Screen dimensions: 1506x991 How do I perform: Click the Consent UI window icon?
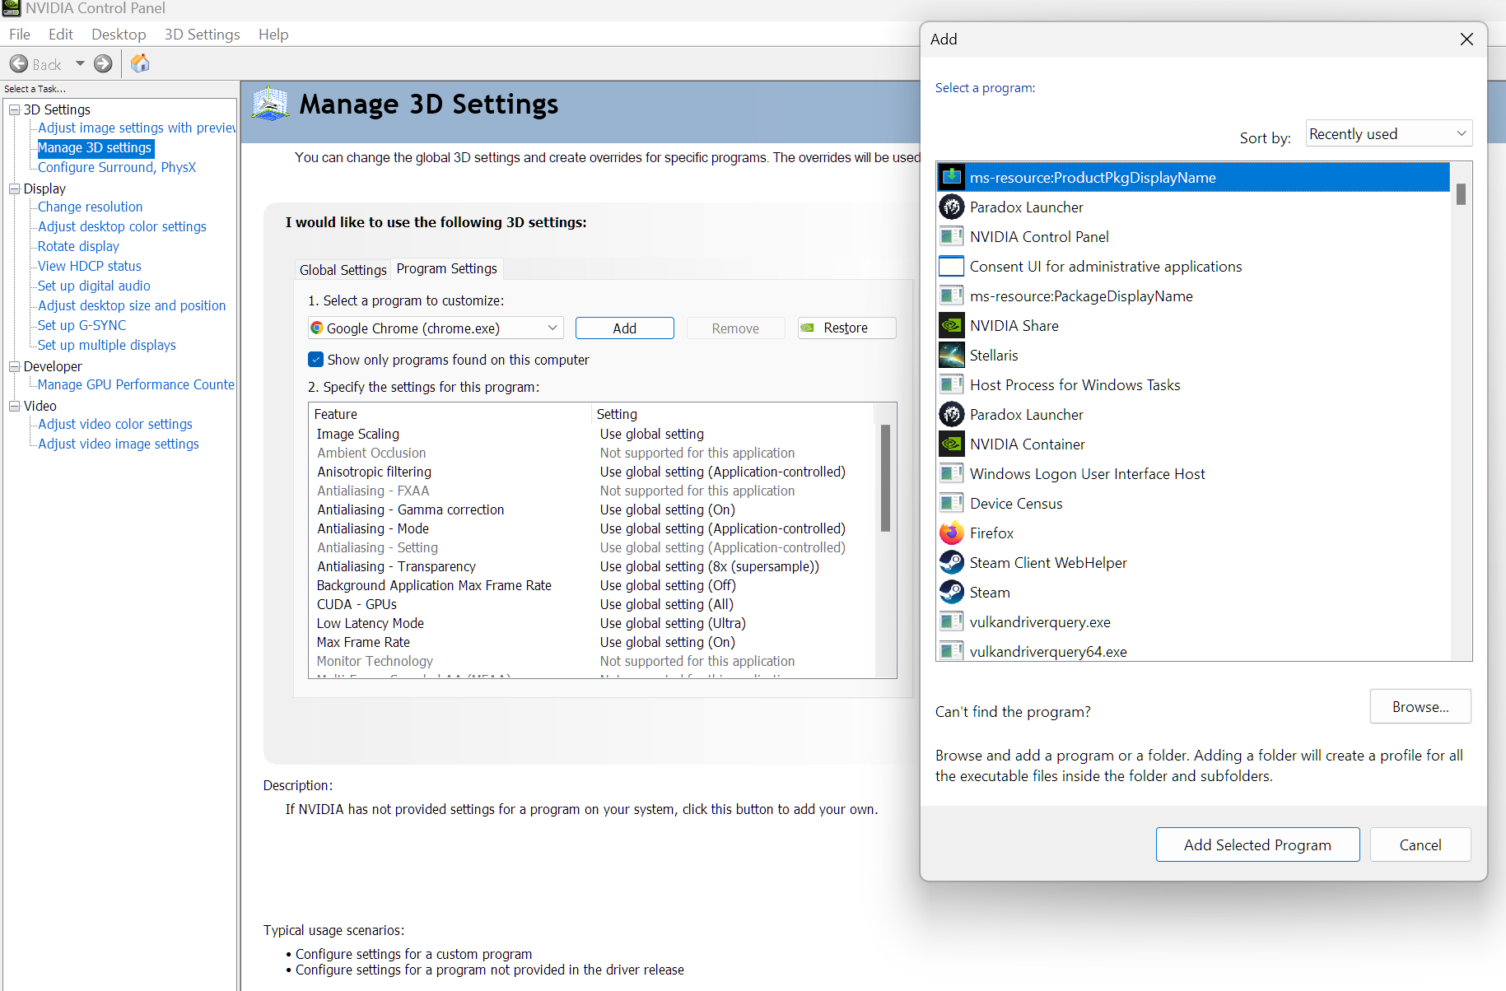(x=952, y=266)
